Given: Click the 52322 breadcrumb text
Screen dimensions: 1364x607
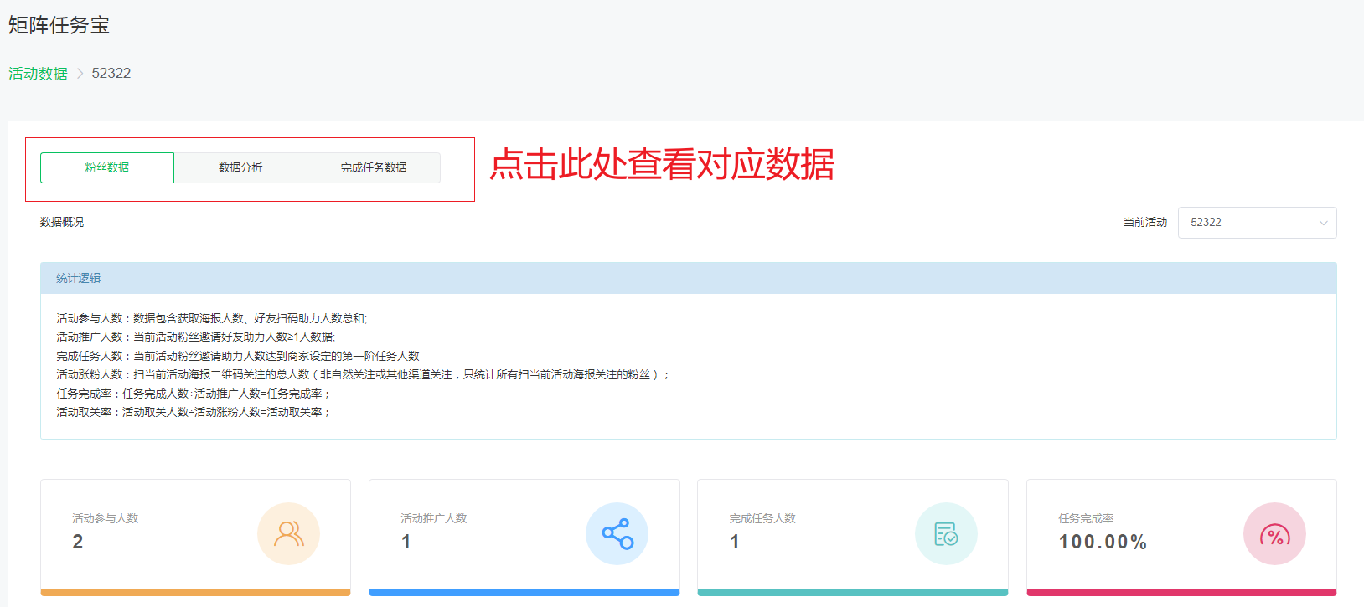Looking at the screenshot, I should coord(111,73).
